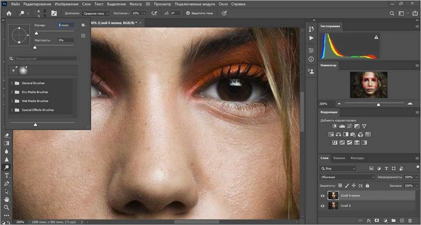This screenshot has width=421, height=225.
Task: Select the Gradient tool
Action: click(6, 143)
